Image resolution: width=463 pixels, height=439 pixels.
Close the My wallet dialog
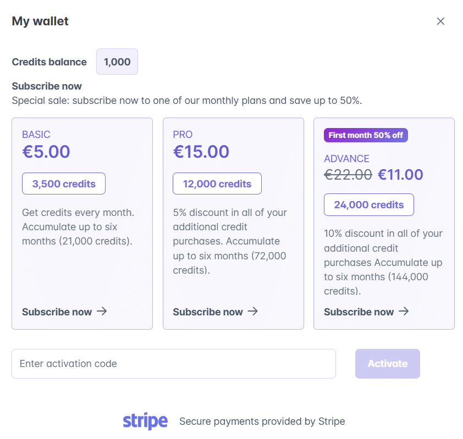440,21
